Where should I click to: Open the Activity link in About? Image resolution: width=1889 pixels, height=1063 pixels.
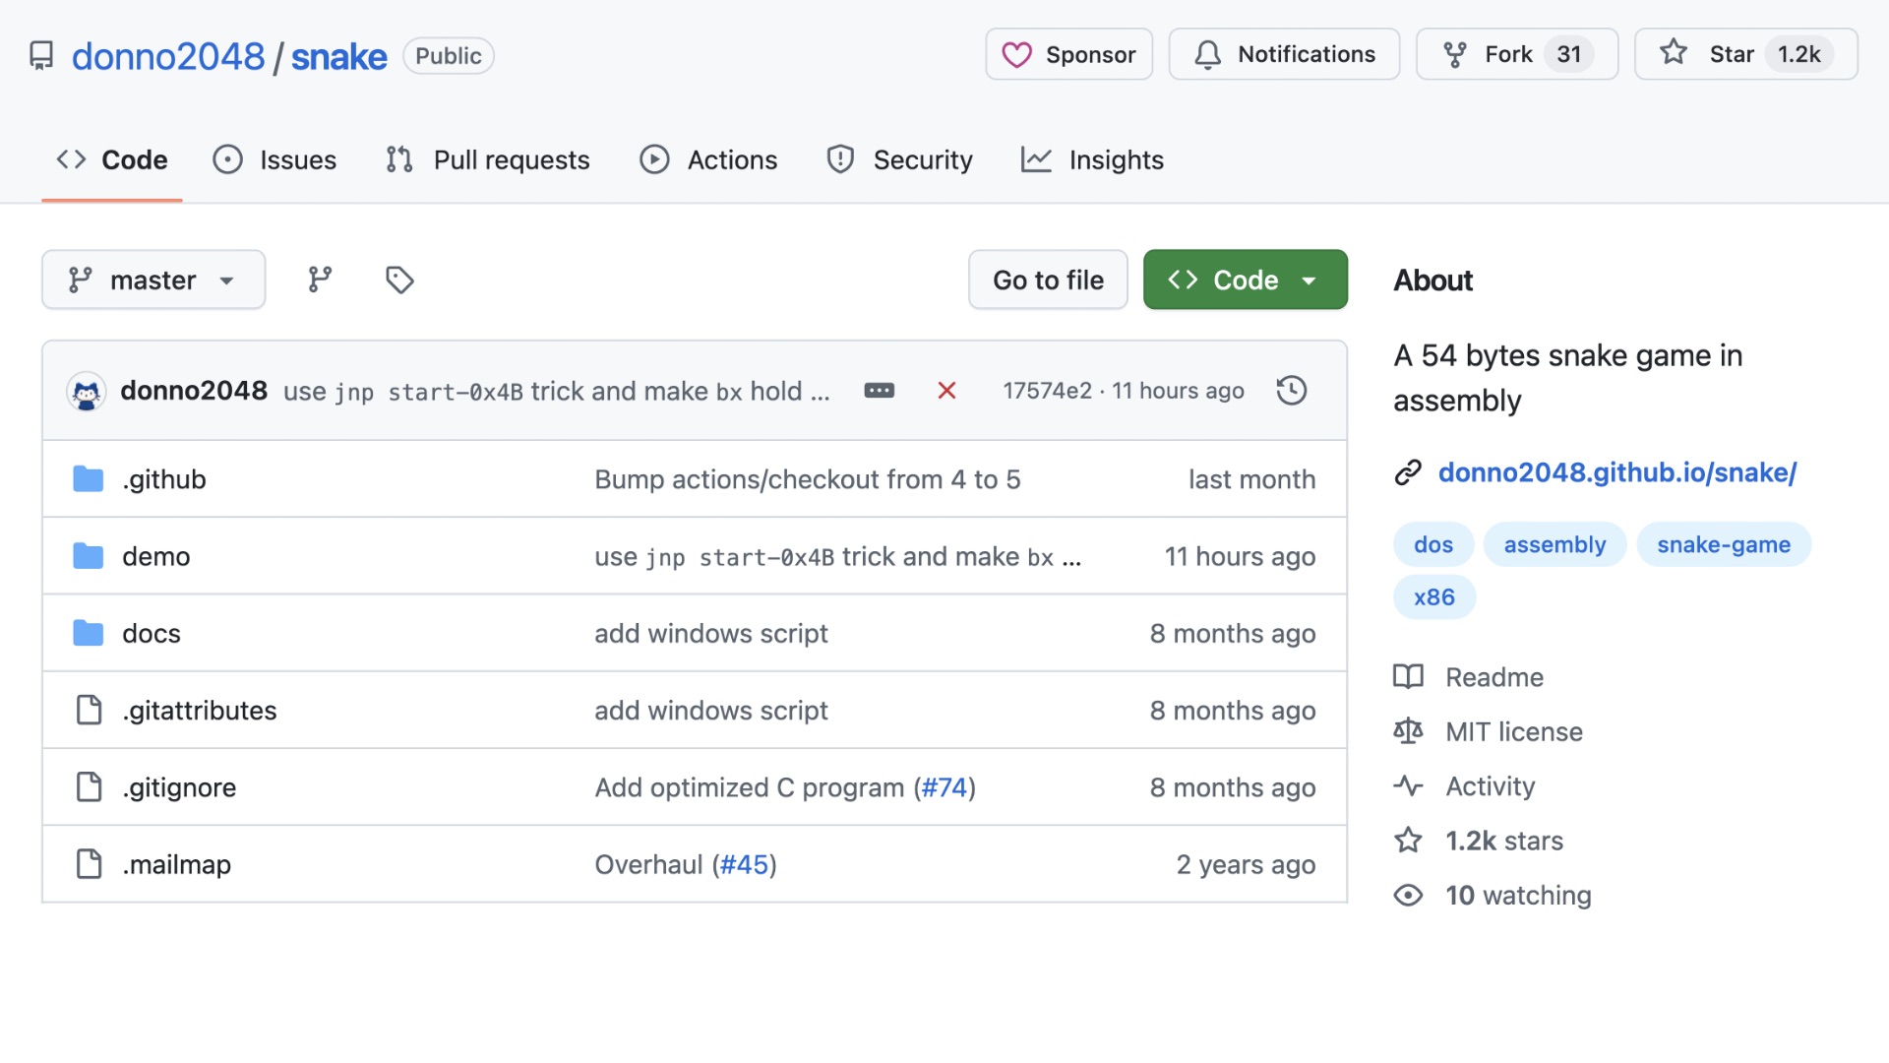[x=1490, y=786]
